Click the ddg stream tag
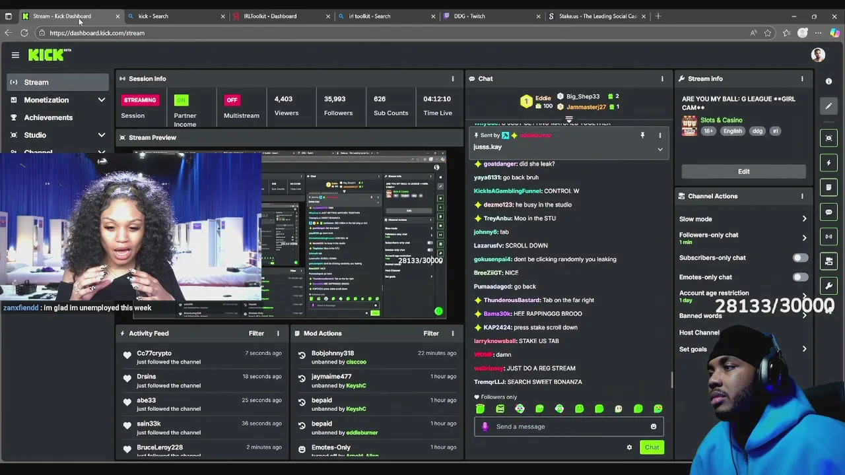845x475 pixels. pyautogui.click(x=757, y=131)
